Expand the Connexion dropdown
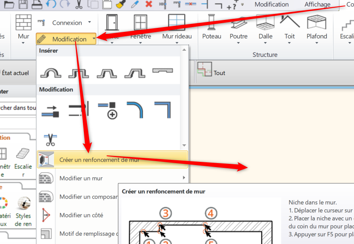Screen dimensions: 354x244 click(89, 22)
